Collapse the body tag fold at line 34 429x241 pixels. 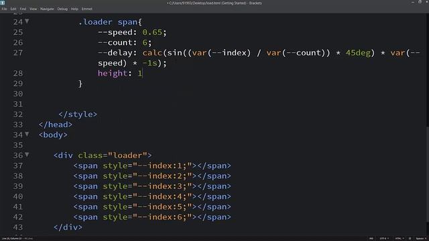click(x=27, y=134)
